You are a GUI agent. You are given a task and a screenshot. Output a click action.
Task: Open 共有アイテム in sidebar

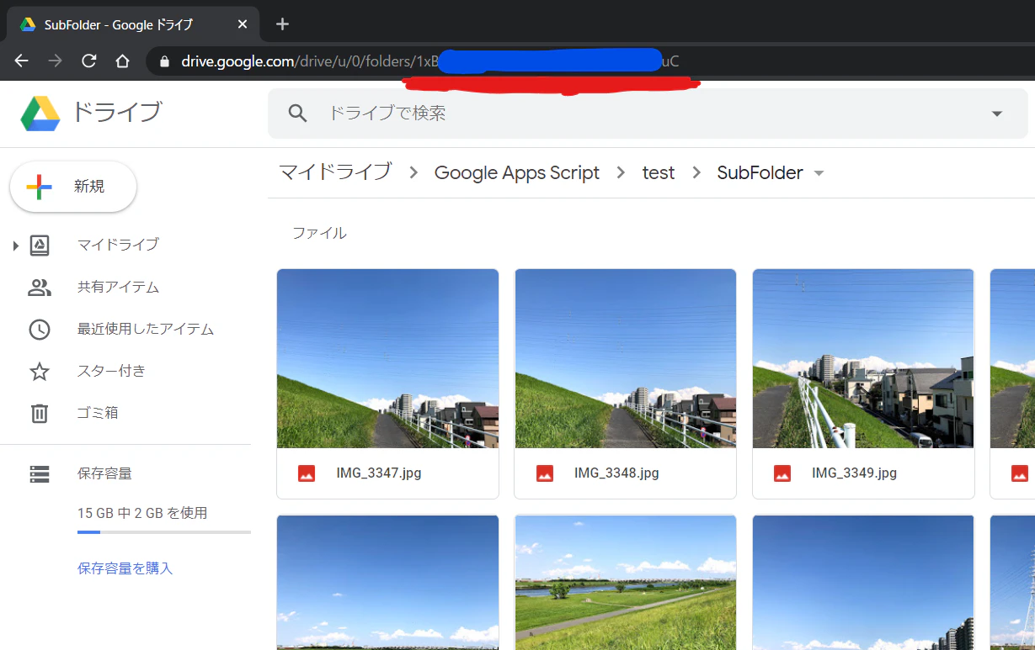(118, 287)
